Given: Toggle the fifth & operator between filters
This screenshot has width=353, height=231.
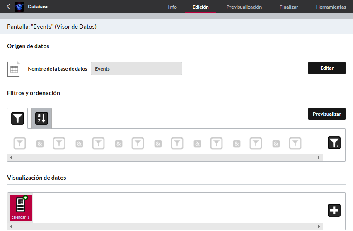Looking at the screenshot, I should coord(198,143).
